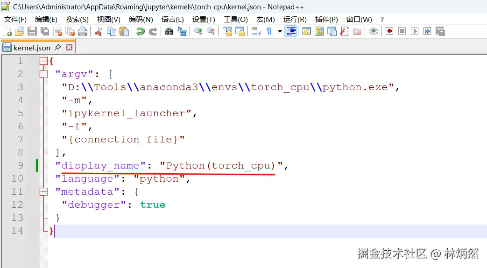Open the user defined language dialog icon

coord(307,31)
